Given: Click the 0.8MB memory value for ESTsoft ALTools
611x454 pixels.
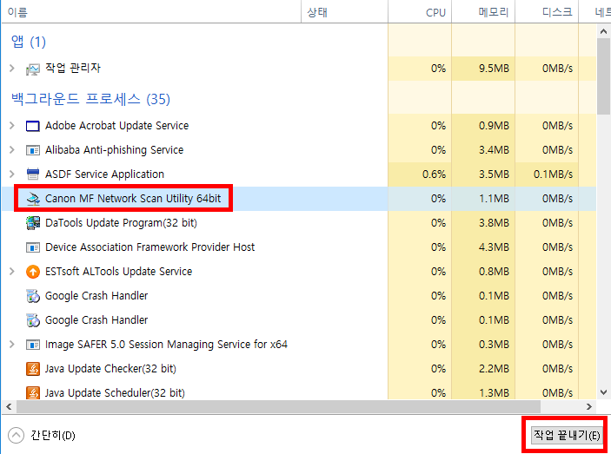Looking at the screenshot, I should pyautogui.click(x=494, y=272).
